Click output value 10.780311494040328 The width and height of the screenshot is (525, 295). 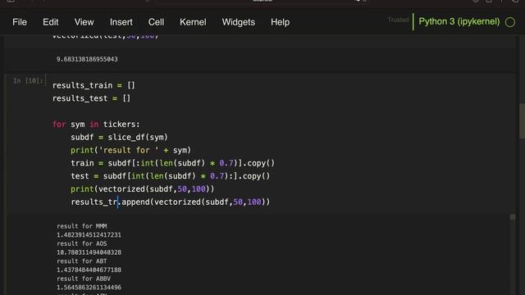[89, 252]
